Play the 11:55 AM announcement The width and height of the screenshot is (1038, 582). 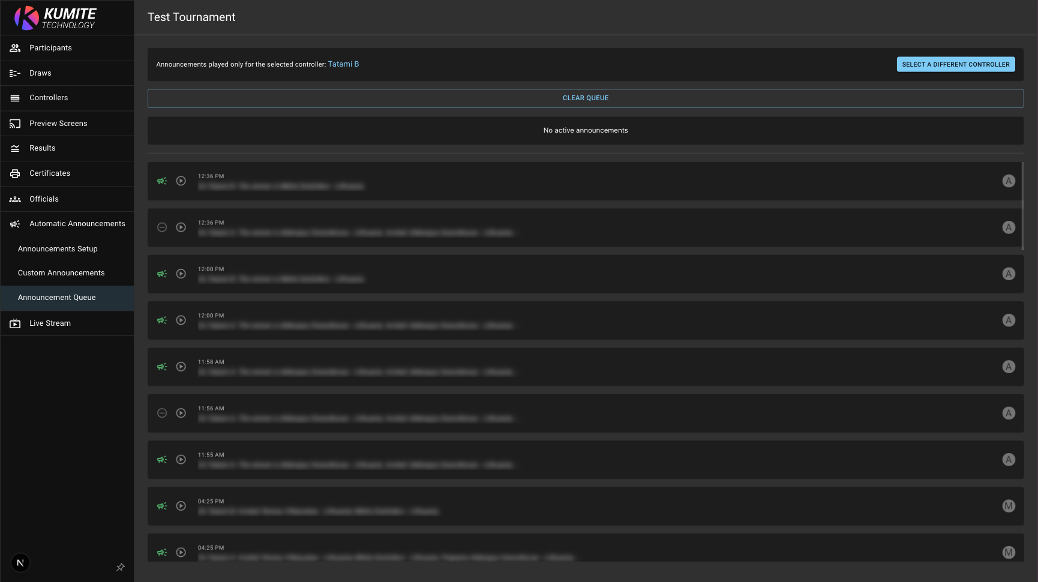[181, 460]
